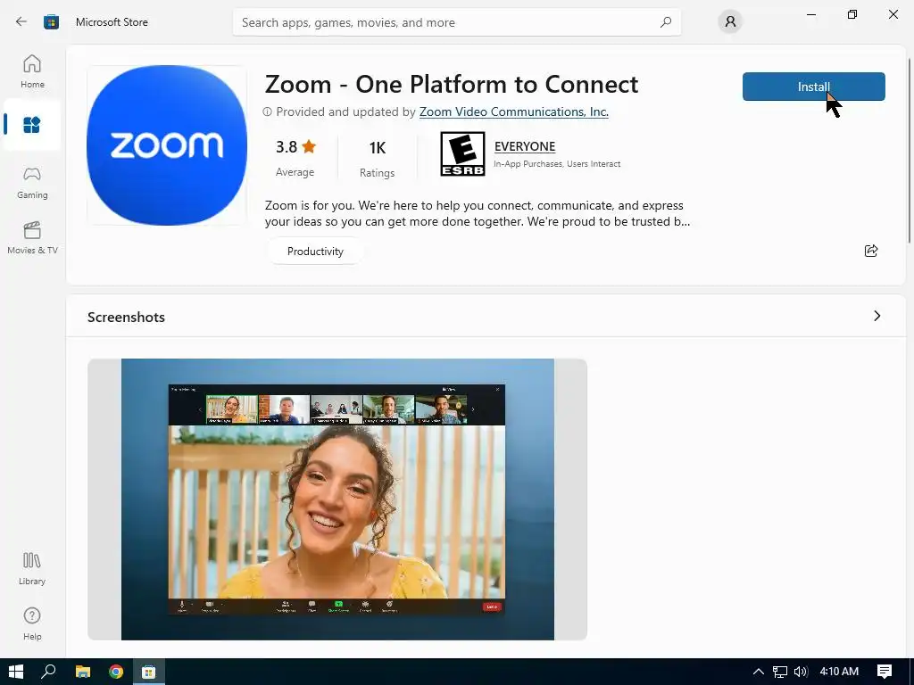Image resolution: width=914 pixels, height=685 pixels.
Task: Launch Google Chrome from taskbar
Action: [116, 672]
